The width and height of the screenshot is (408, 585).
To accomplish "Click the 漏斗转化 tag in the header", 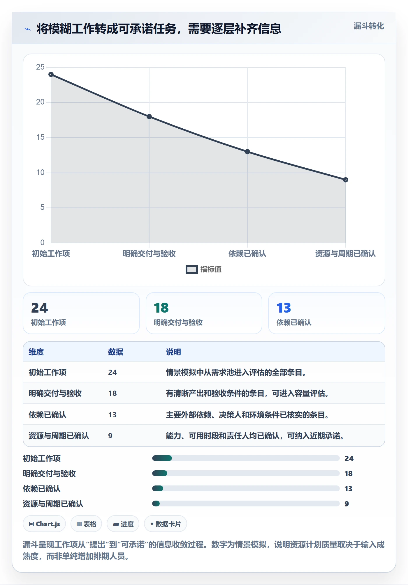I will coord(369,26).
